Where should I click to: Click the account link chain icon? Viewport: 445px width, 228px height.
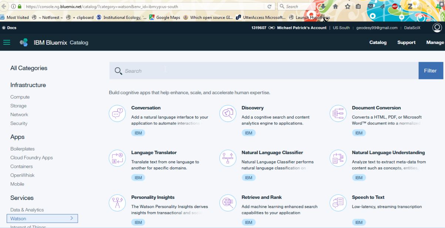(272, 28)
